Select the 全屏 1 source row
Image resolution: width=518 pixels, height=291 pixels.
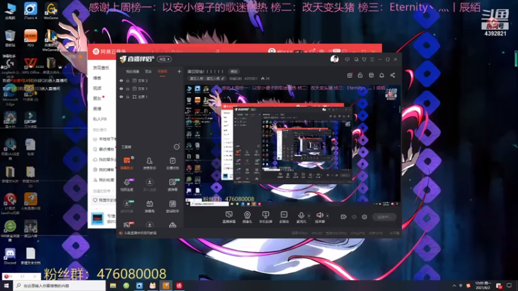point(150,96)
